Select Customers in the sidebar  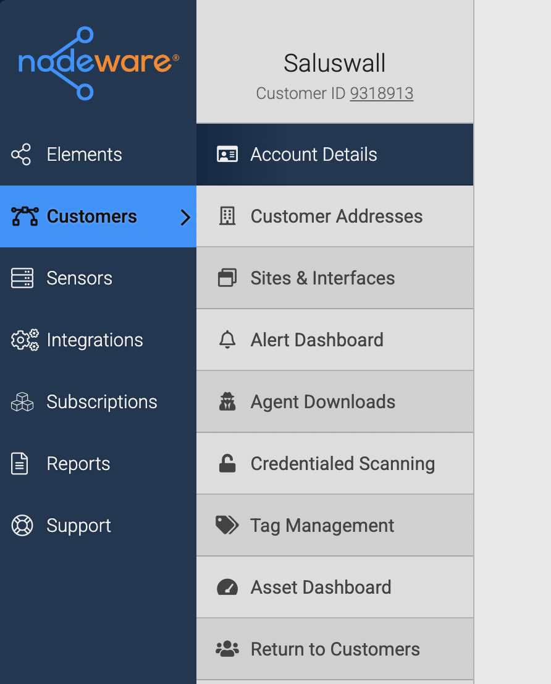click(98, 216)
